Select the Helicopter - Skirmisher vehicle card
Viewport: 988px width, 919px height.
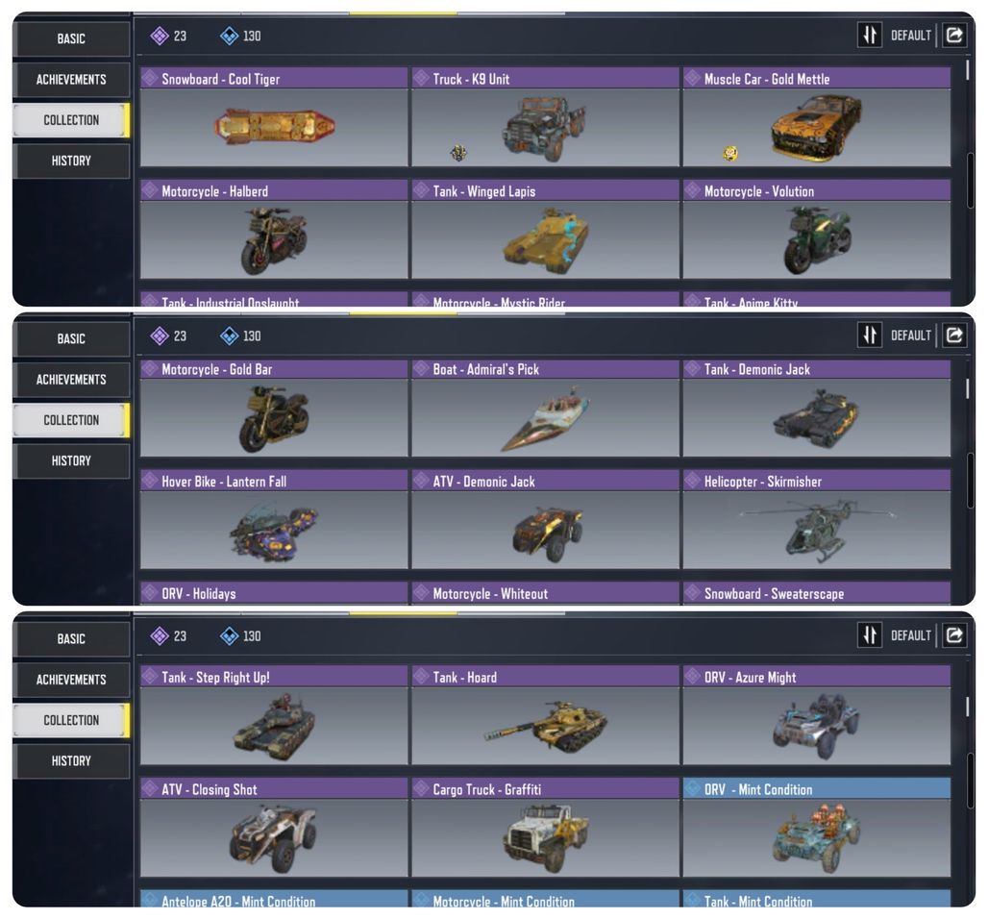tap(817, 519)
